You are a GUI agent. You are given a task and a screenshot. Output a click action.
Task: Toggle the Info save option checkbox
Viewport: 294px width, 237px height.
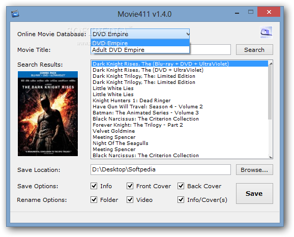[x=94, y=186]
